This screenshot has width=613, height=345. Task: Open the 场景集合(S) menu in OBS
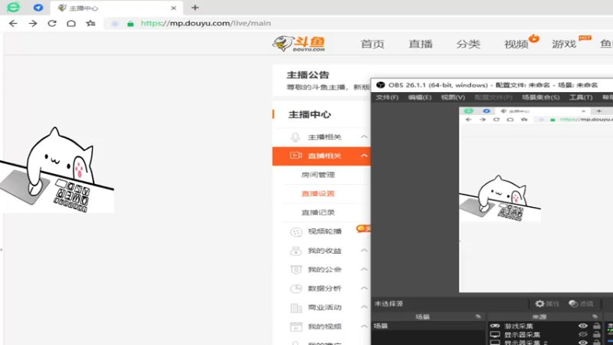(541, 97)
